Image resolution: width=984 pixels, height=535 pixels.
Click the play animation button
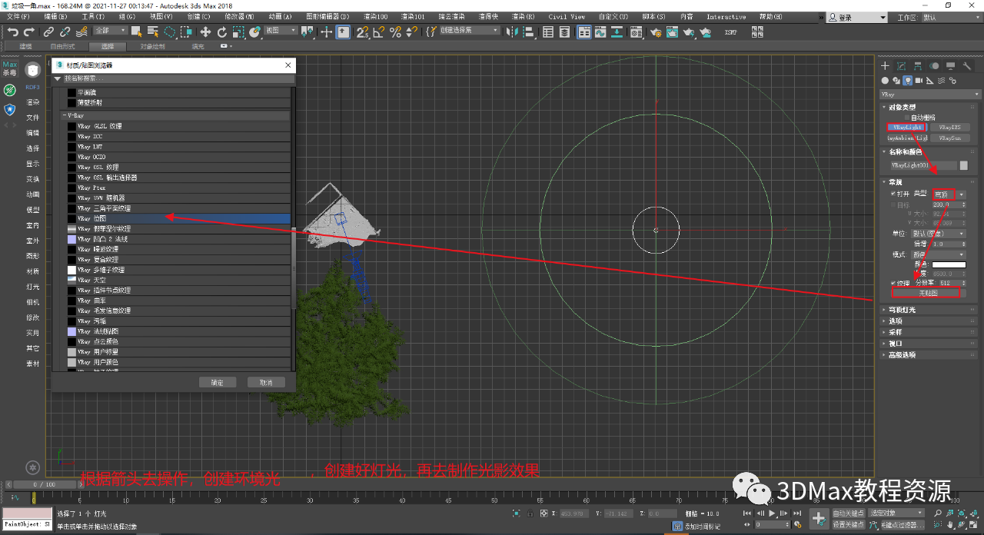tap(772, 513)
